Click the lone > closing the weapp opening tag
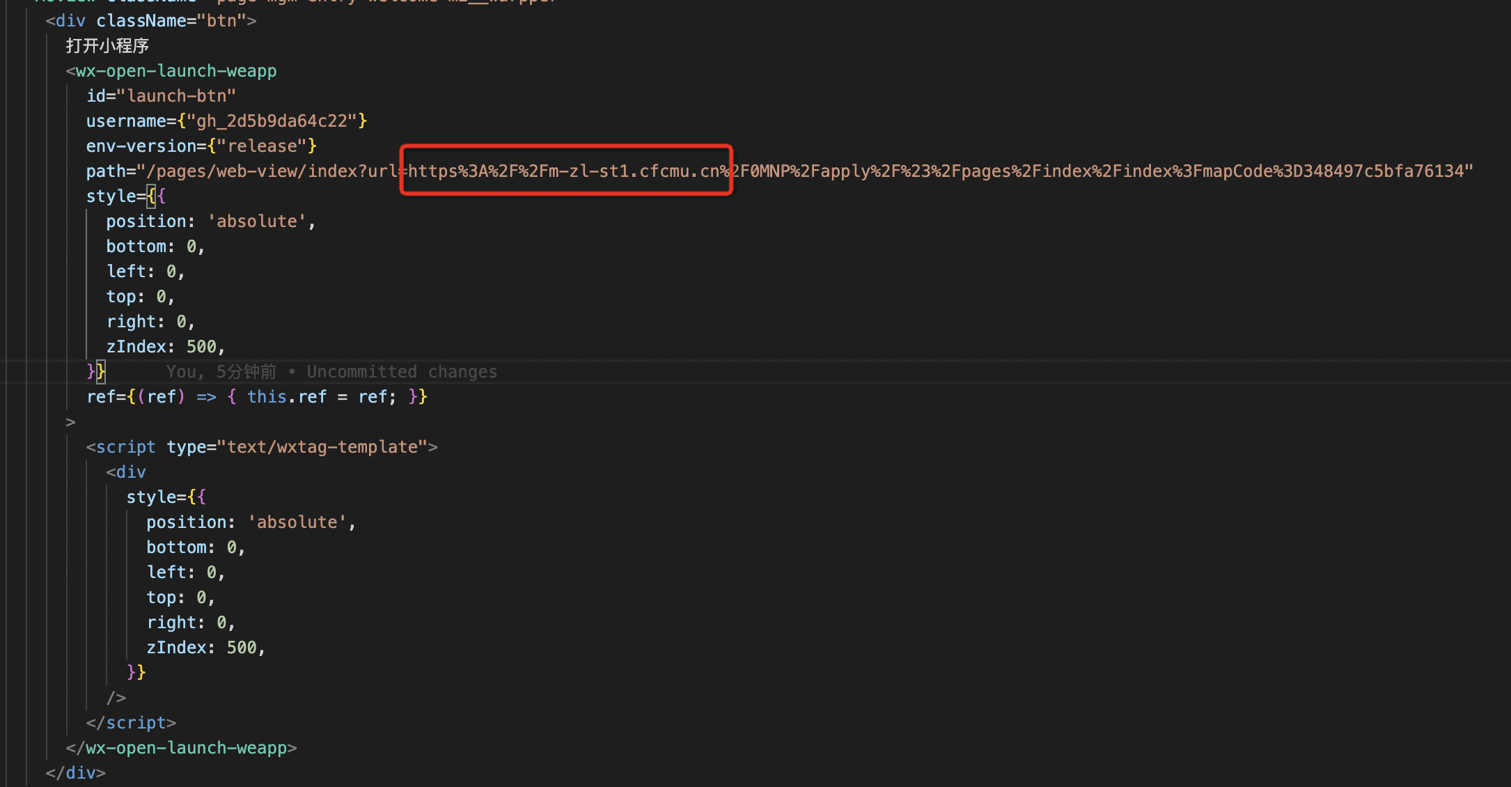 70,422
